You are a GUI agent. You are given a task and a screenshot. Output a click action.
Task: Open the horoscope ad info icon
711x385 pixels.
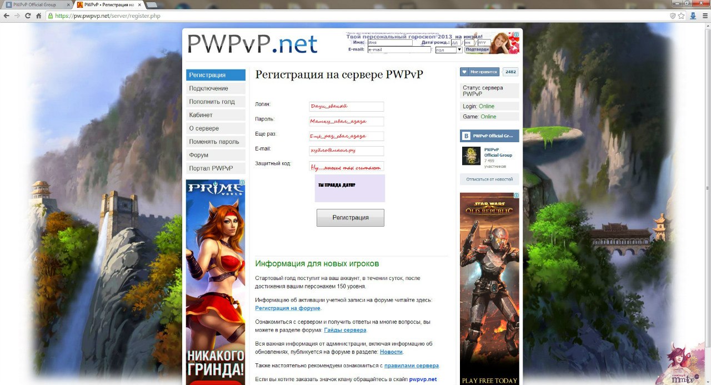[516, 34]
